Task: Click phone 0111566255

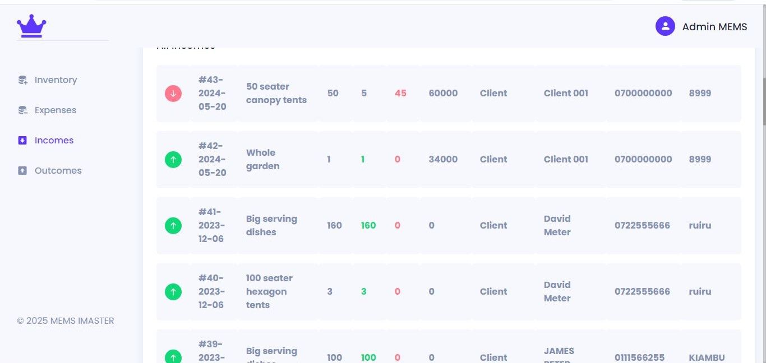Action: 639,357
